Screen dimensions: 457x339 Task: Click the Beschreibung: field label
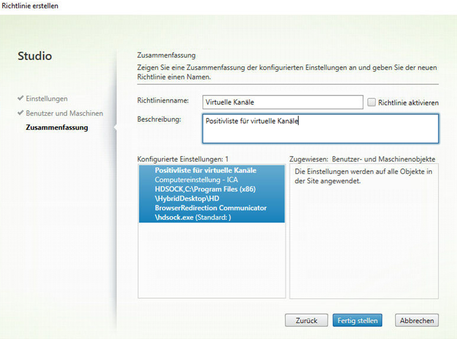159,119
